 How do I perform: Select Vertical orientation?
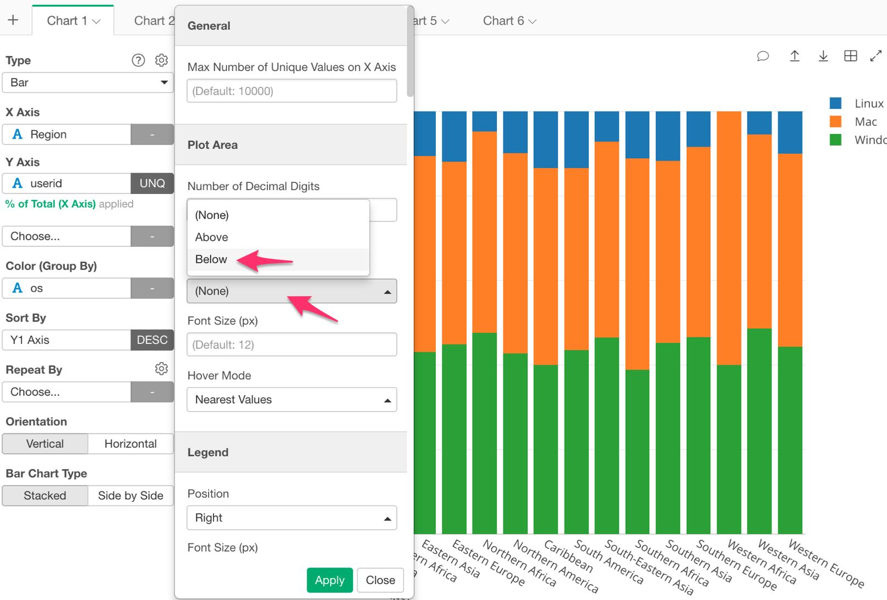[x=45, y=444]
